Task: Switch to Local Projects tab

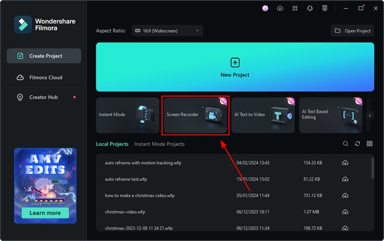Action: coord(112,144)
